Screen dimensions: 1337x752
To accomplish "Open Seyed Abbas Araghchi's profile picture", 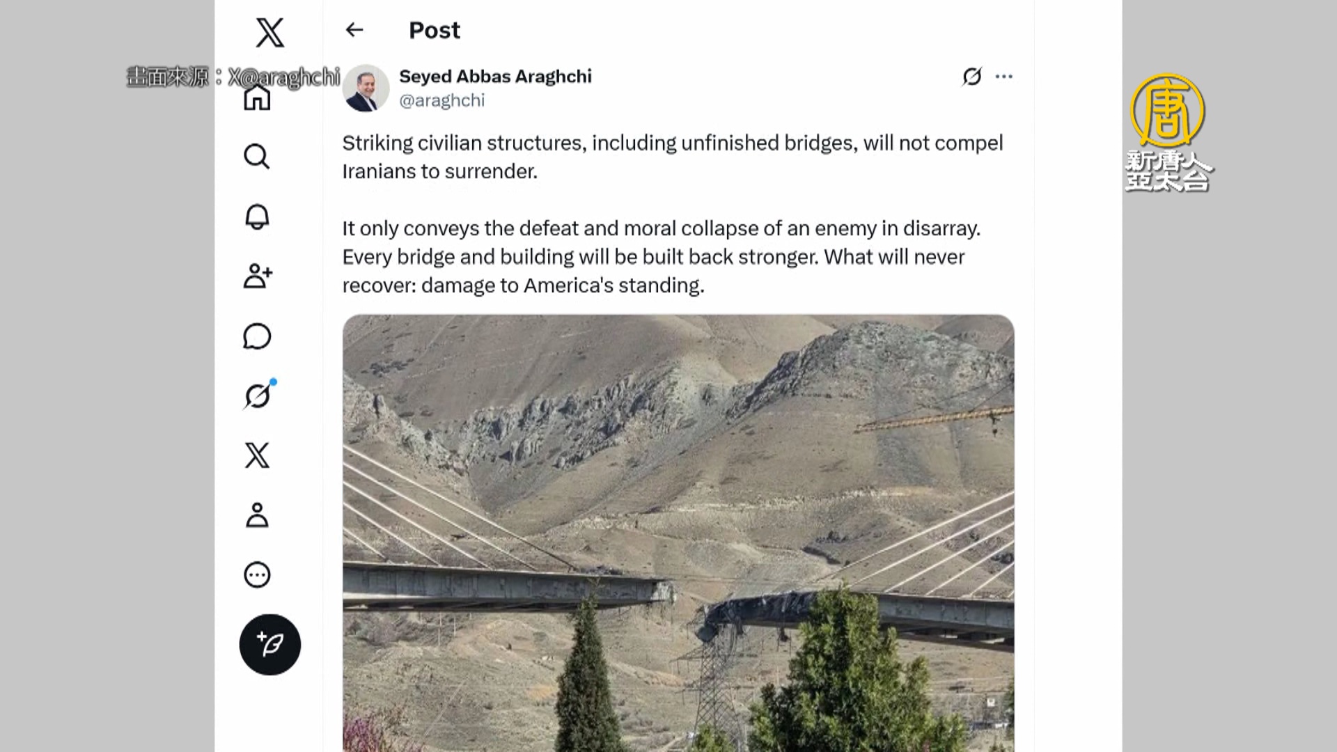I will tap(366, 88).
